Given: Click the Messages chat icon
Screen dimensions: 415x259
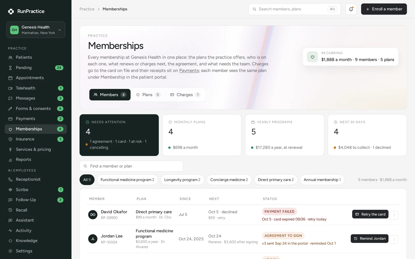Looking at the screenshot, I should (x=10, y=98).
